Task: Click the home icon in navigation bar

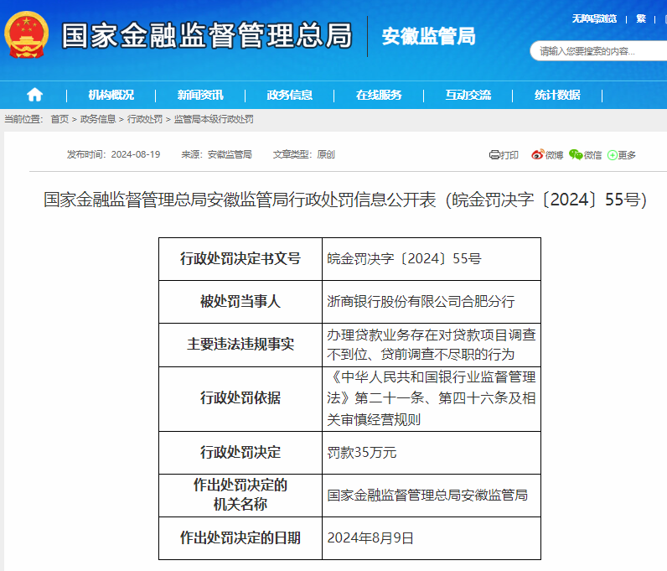Action: (34, 95)
